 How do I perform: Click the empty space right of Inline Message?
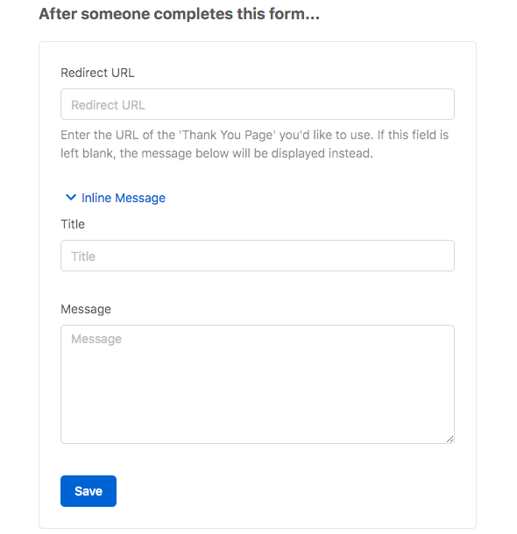pyautogui.click(x=307, y=198)
